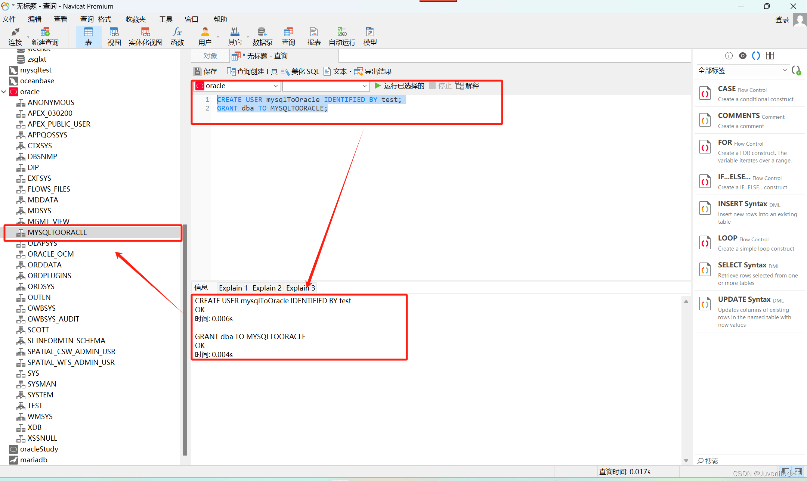The image size is (807, 481).
Task: Collapse the oracle connection tree node
Action: click(4, 91)
